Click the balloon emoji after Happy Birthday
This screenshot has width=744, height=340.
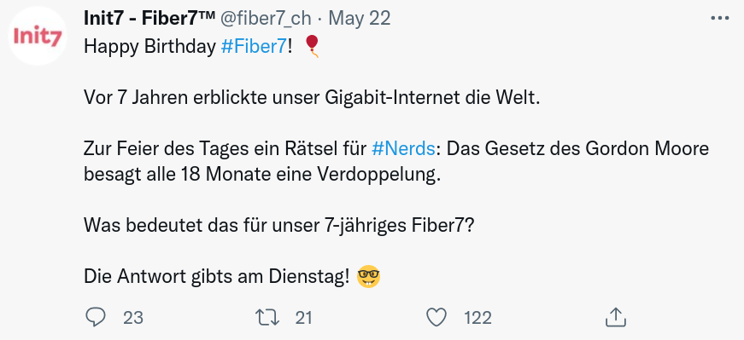312,46
